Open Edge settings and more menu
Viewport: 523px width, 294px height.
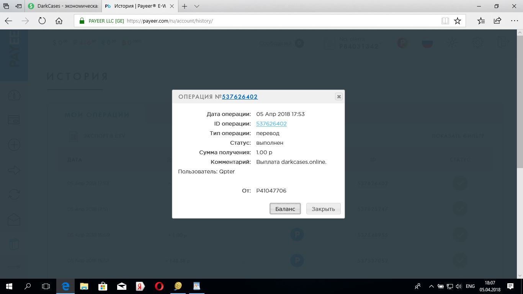click(x=514, y=21)
